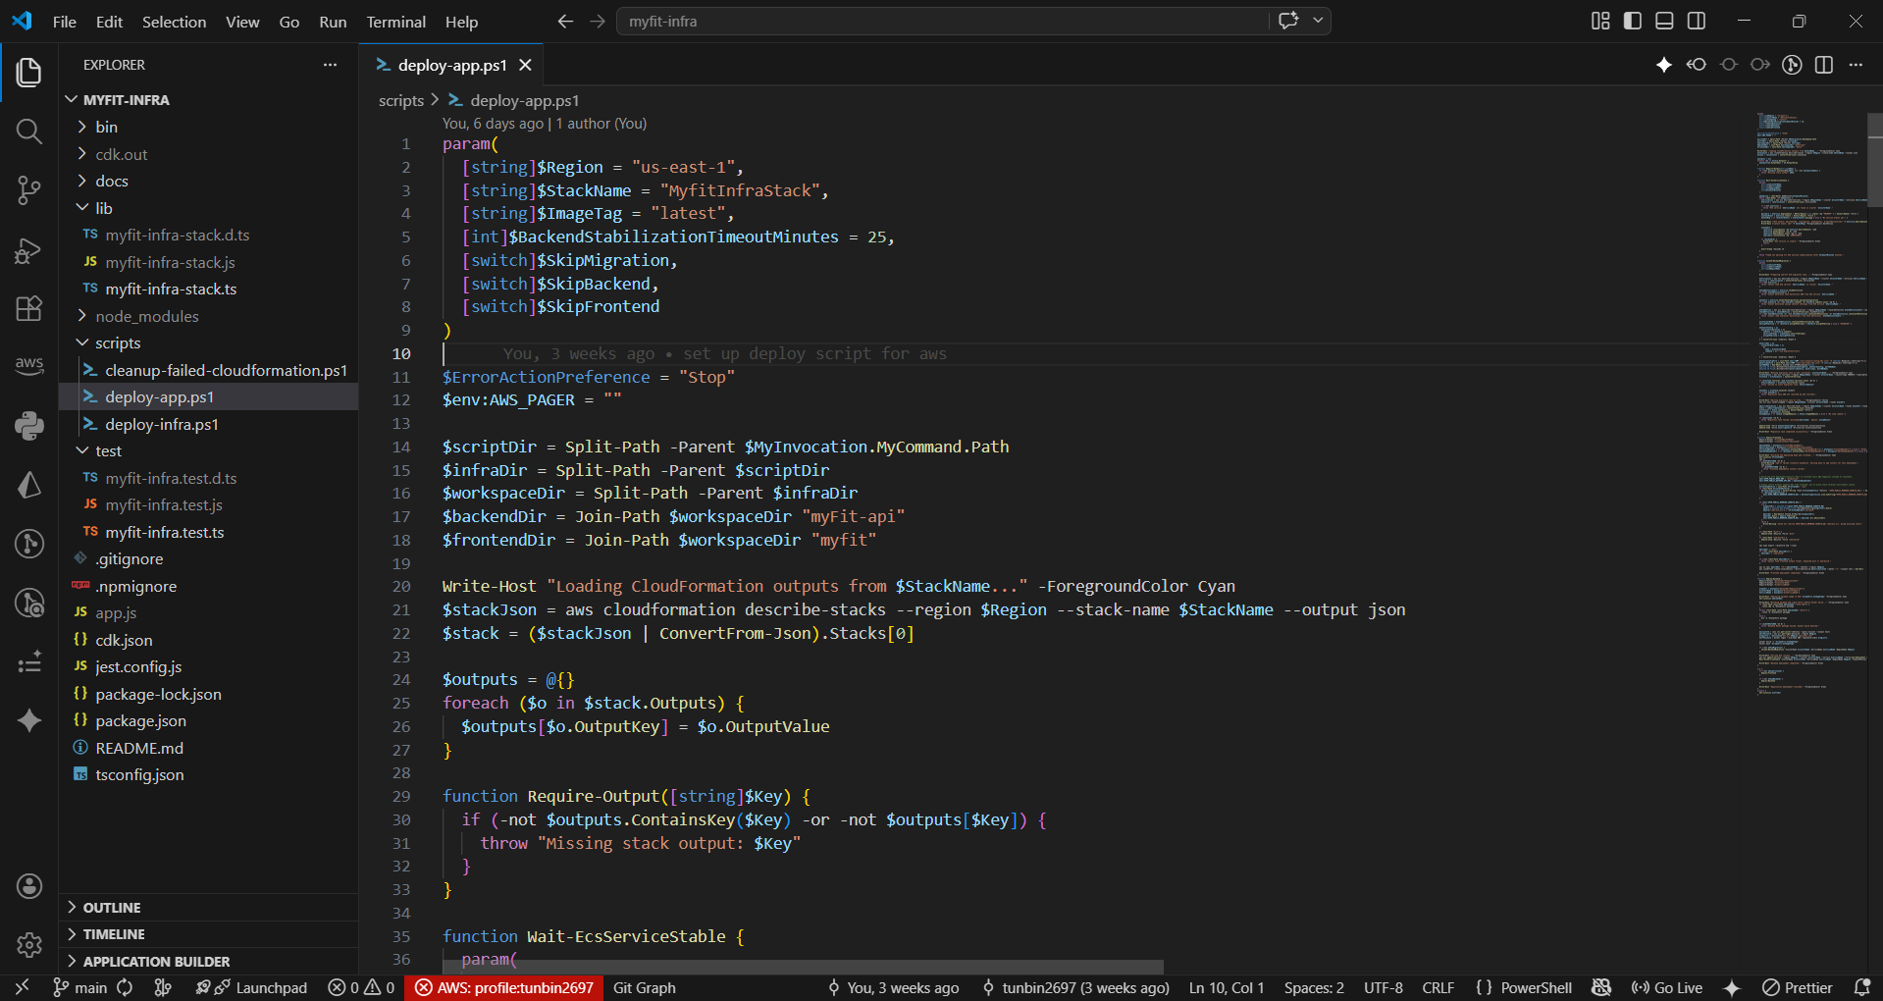Image resolution: width=1883 pixels, height=1001 pixels.
Task: Toggle the Primary Side Bar visibility
Action: click(x=1632, y=20)
